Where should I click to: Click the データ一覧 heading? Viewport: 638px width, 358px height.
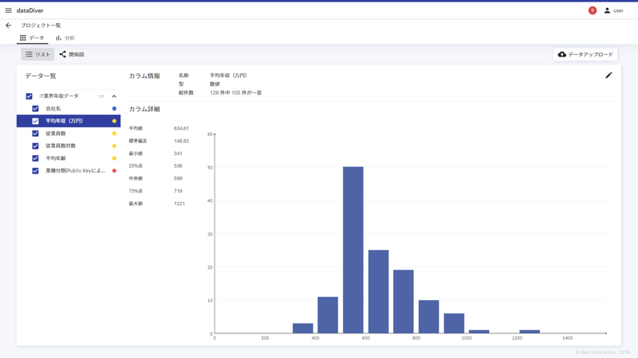pos(41,76)
